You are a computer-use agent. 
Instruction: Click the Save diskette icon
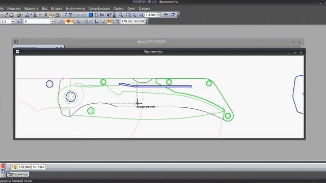tap(11, 15)
